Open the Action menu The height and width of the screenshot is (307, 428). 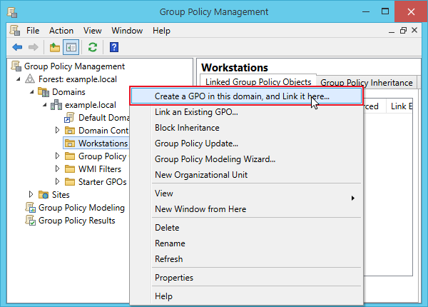click(61, 30)
